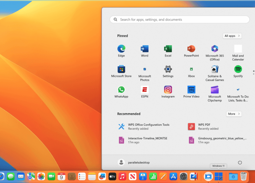Expand More recommended items
The height and width of the screenshot is (183, 255).
pos(234,114)
